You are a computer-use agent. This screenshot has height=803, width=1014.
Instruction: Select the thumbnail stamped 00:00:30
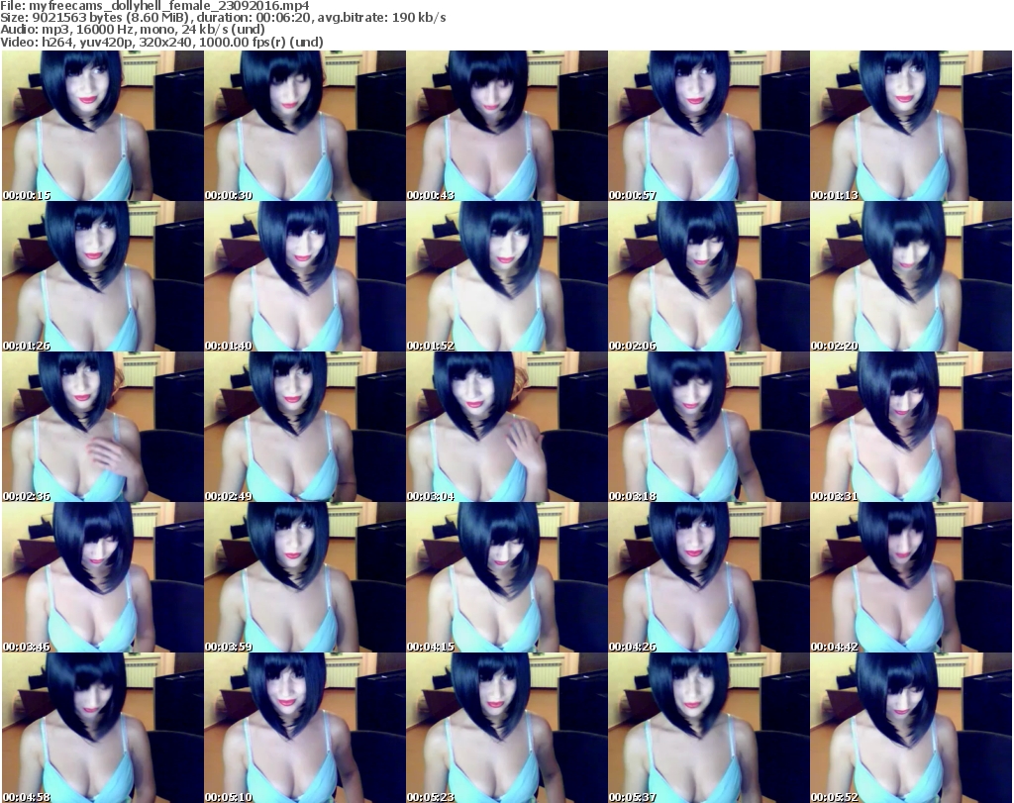[305, 126]
